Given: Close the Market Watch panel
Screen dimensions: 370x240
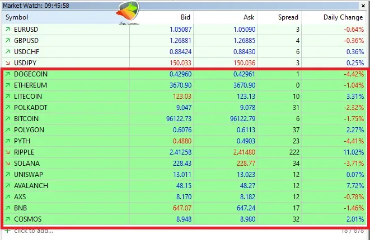Looking at the screenshot, I should pyautogui.click(x=363, y=6).
